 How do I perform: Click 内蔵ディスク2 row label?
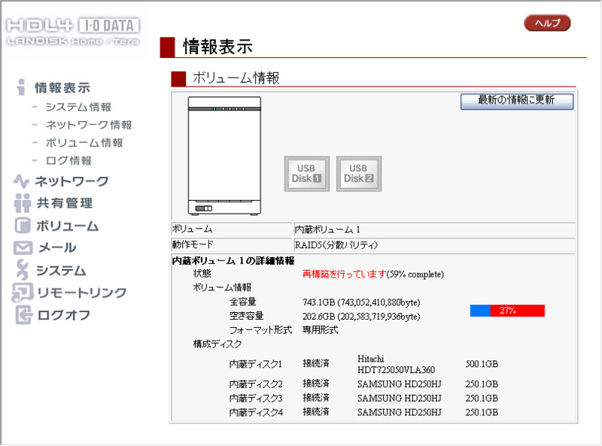(x=256, y=384)
